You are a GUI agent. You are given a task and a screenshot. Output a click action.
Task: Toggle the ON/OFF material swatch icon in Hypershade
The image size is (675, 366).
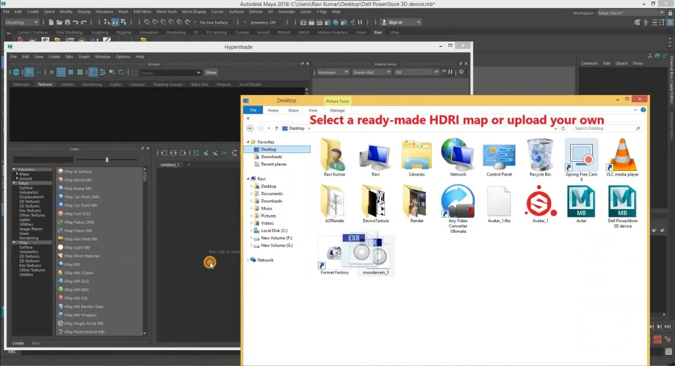[x=16, y=73]
